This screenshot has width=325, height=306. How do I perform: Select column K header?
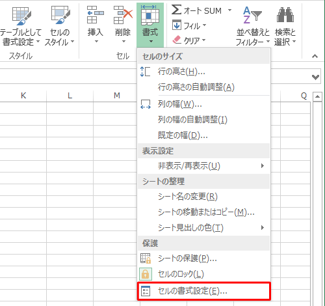[x=23, y=96]
